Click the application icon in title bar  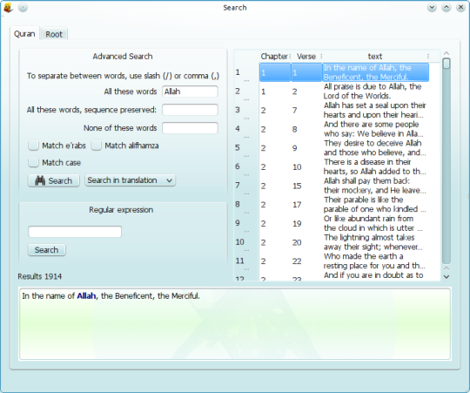pyautogui.click(x=8, y=8)
